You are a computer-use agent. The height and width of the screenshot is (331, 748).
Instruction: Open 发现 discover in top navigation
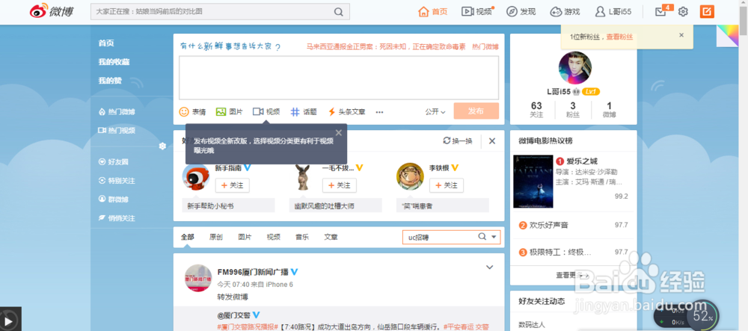(x=521, y=12)
